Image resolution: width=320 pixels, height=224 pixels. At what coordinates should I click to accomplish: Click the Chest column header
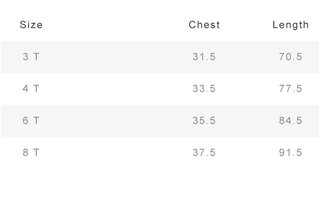[x=204, y=25]
